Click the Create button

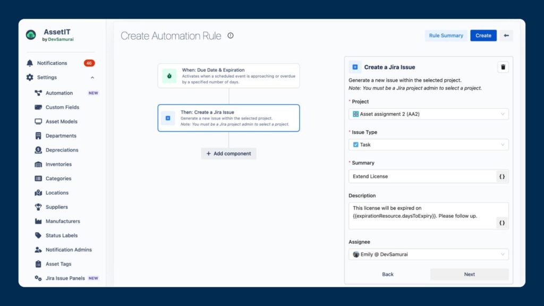(483, 35)
